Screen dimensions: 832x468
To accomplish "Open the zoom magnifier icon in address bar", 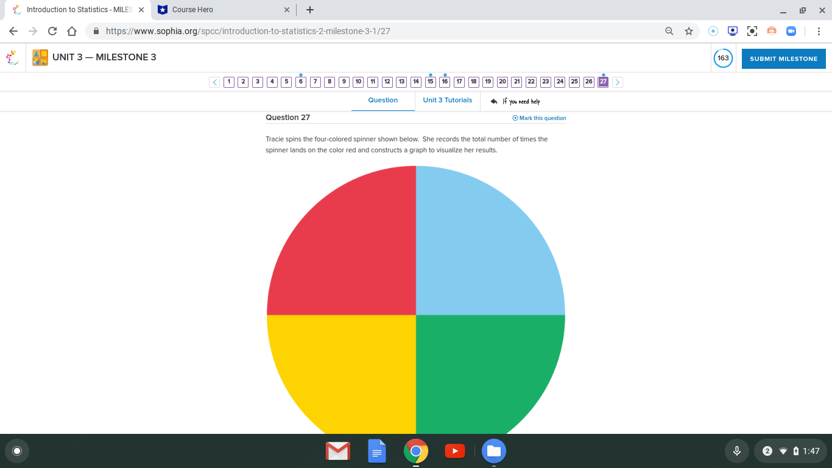I will (x=669, y=31).
